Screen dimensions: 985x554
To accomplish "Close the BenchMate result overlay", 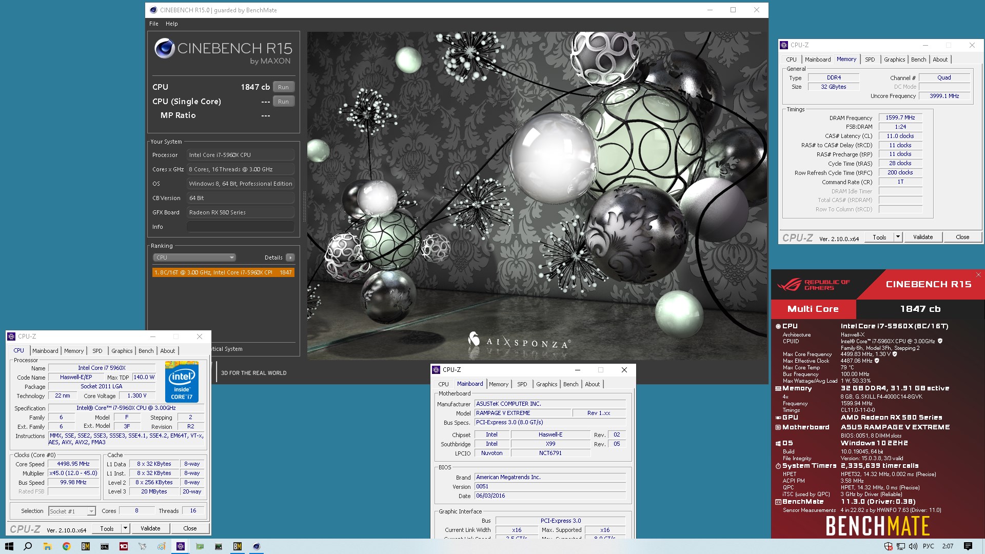I will 978,275.
